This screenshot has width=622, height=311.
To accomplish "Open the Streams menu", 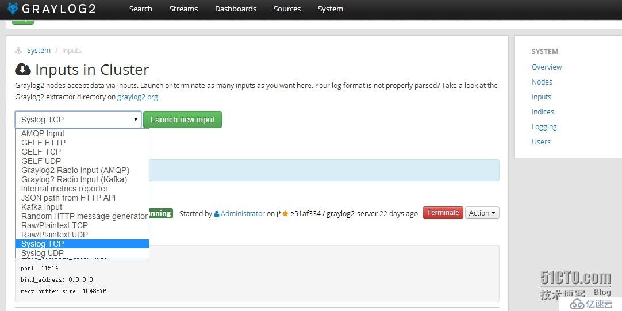I will pos(183,9).
